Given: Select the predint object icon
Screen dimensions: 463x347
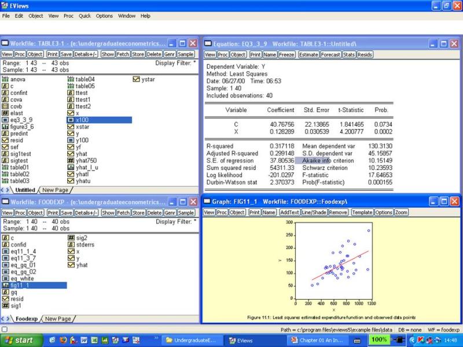Looking at the screenshot, I should click(5, 134).
